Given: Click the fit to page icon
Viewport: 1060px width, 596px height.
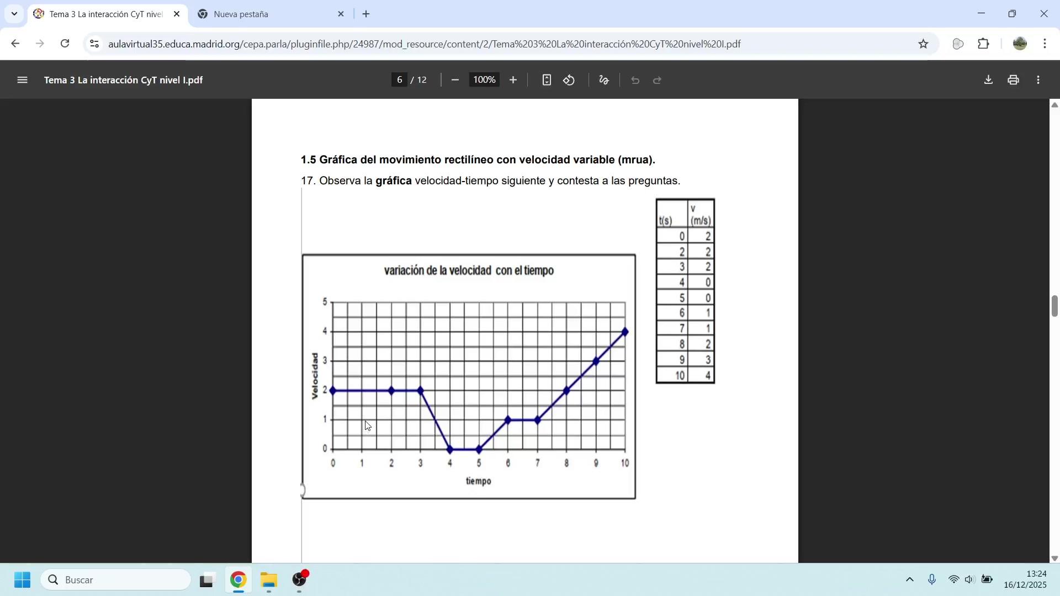Looking at the screenshot, I should 546,80.
